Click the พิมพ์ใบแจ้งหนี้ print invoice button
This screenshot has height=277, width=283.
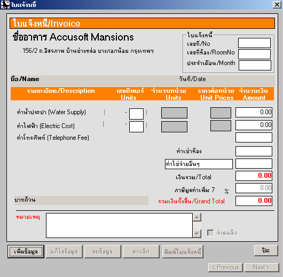(183, 251)
